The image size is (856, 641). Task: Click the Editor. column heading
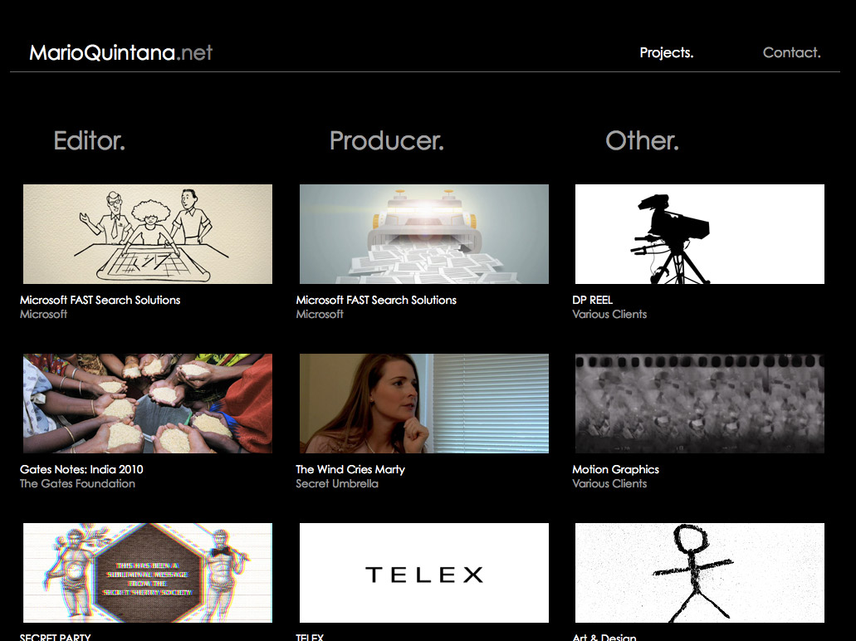(x=89, y=140)
